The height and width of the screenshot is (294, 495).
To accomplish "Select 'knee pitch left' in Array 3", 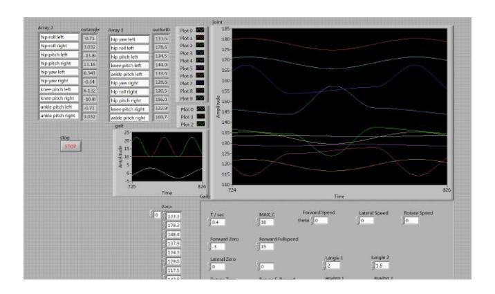I will (129, 65).
